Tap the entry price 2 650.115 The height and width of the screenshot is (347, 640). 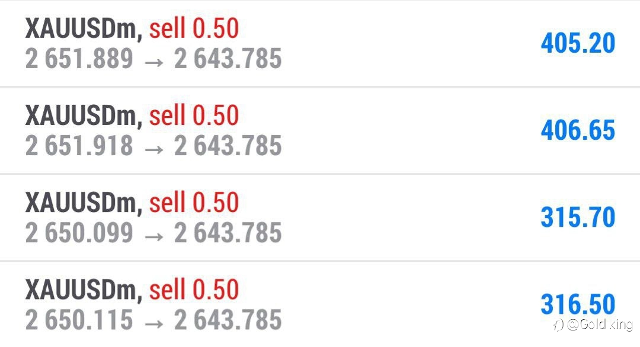tap(79, 320)
